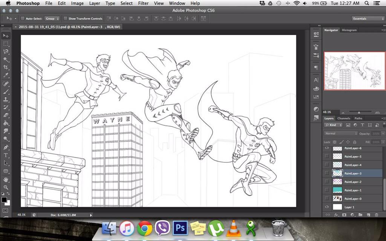The image size is (386, 241).
Task: Hide Layer 1 visibility eye
Action: click(327, 207)
